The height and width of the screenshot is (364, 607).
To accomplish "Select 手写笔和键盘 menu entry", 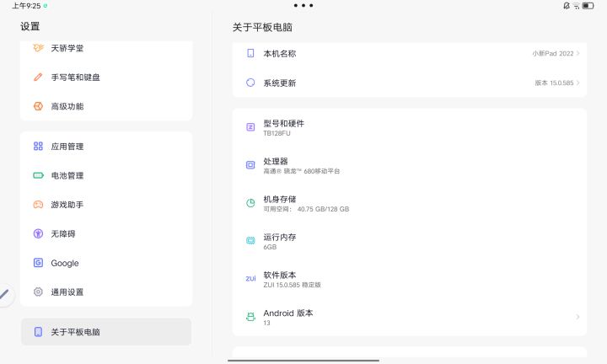I will tap(106, 77).
